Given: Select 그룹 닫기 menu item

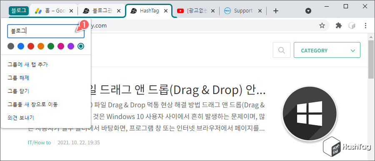Looking at the screenshot, I should point(46,91).
